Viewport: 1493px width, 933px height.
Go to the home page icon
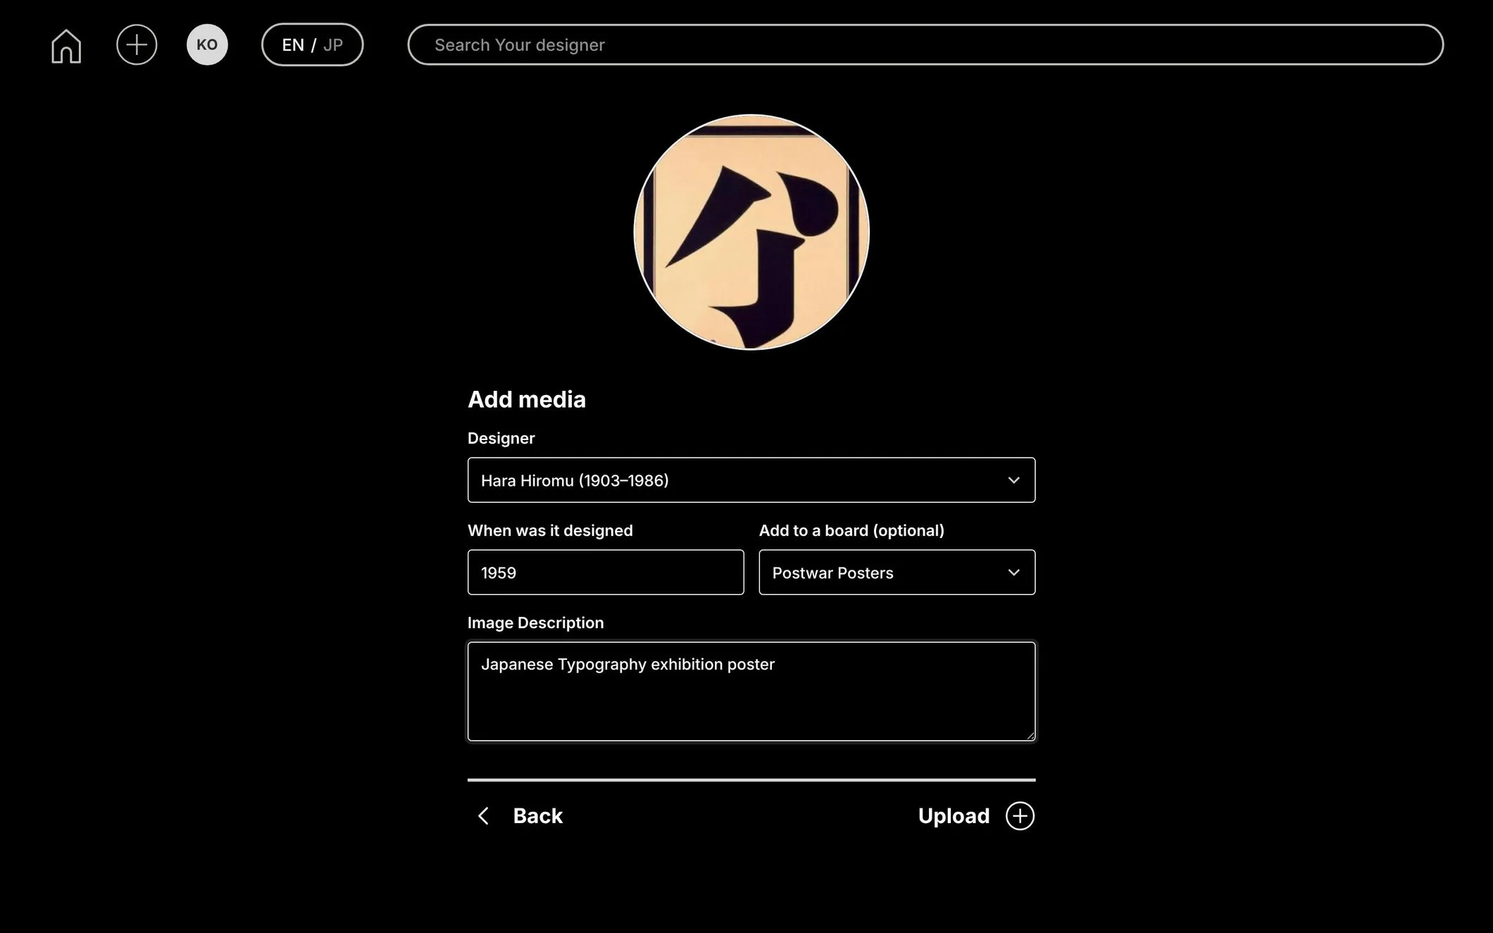click(x=66, y=46)
